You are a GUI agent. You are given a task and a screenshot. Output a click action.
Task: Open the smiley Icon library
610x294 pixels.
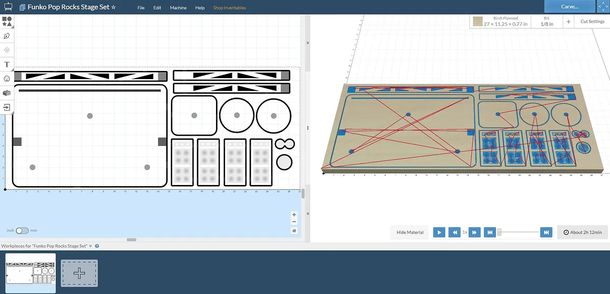(7, 79)
